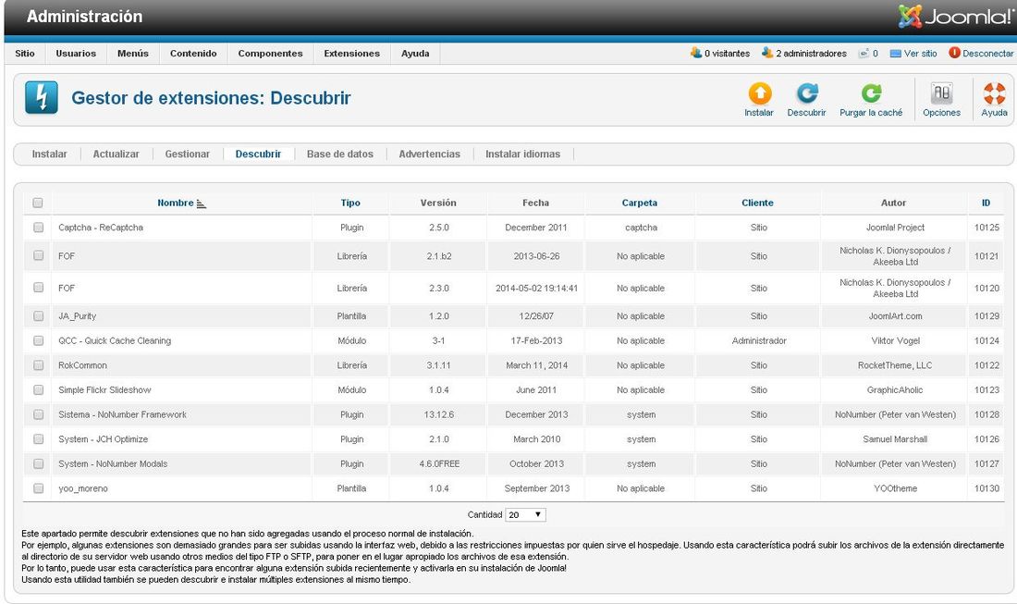Click the 'Viktor Vogel' author cell

(x=895, y=340)
